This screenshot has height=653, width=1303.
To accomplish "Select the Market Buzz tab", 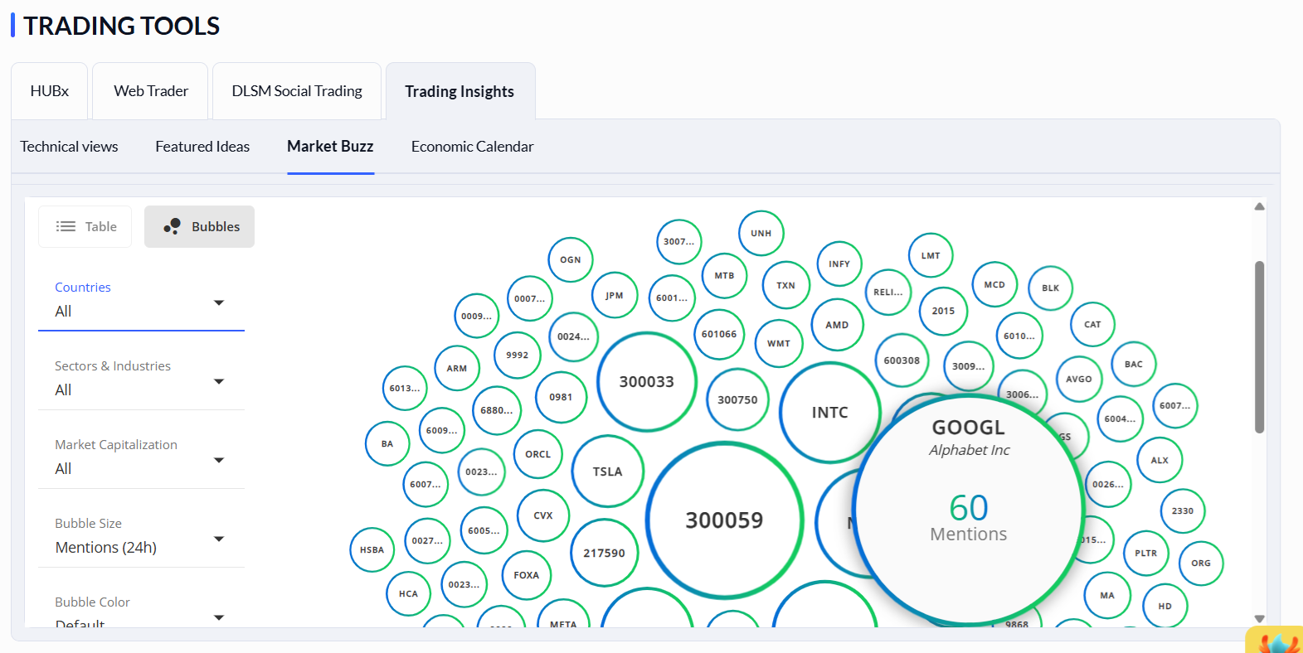I will click(x=330, y=147).
